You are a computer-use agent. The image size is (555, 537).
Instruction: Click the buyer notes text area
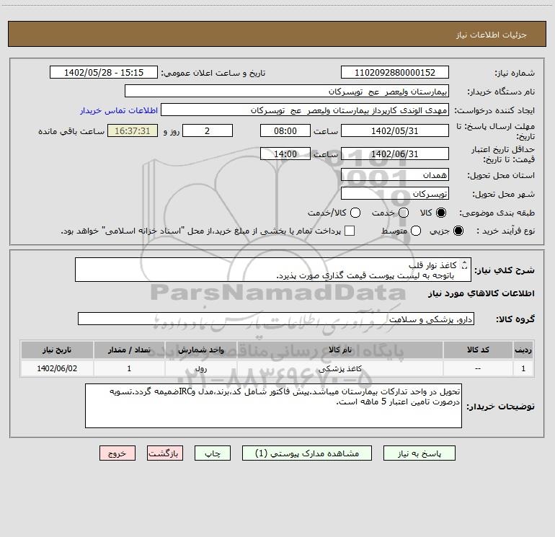(x=273, y=406)
